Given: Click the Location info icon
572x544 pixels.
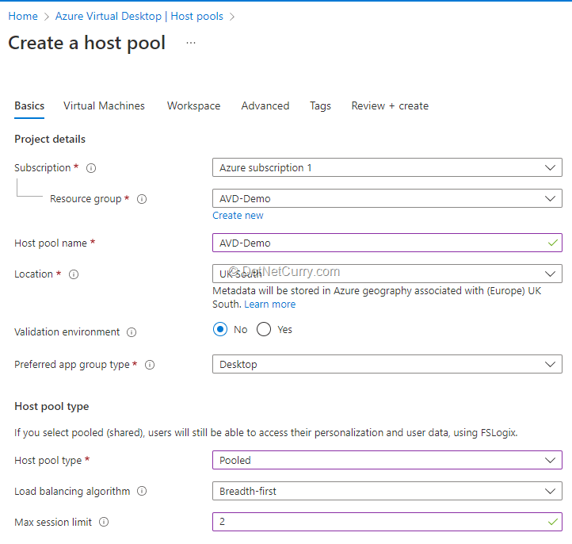Looking at the screenshot, I should pyautogui.click(x=74, y=274).
